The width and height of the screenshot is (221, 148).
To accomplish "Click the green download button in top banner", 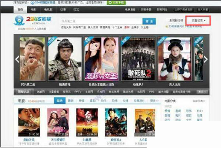I will [116, 3].
